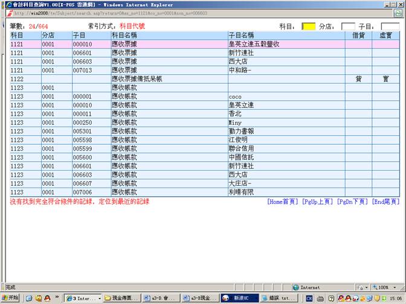Go to next page via PgDn下頁
The height and width of the screenshot is (304, 406).
pos(352,202)
